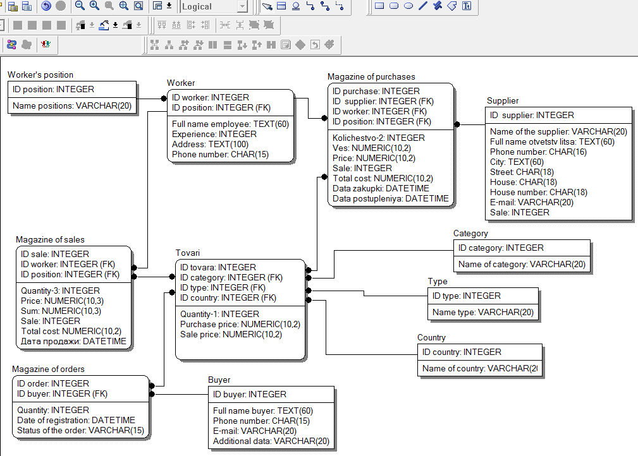Click 'ID order: INTEGER' primary key
The image size is (638, 456).
(x=52, y=383)
